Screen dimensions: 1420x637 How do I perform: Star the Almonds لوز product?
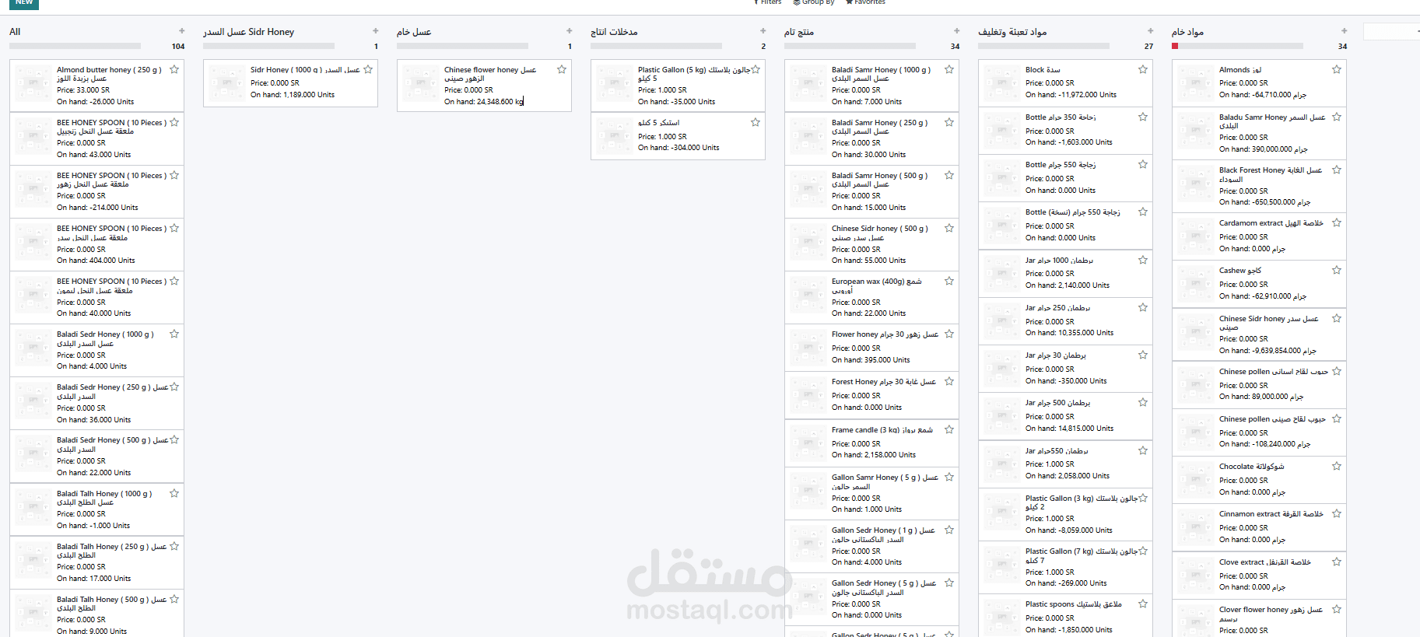pos(1337,69)
